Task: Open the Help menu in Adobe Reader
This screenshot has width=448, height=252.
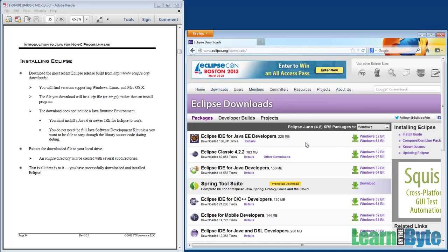Action: coord(53,11)
